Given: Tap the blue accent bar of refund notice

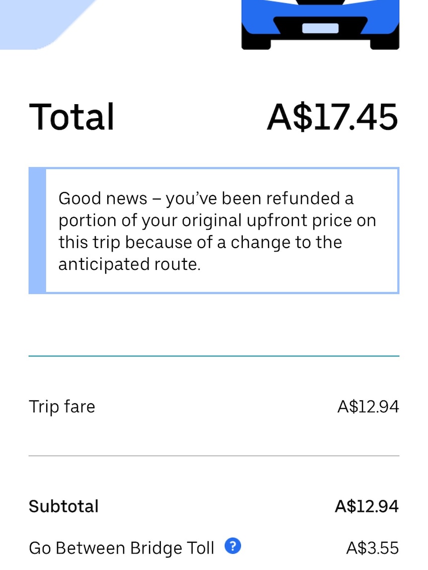Looking at the screenshot, I should [x=37, y=231].
